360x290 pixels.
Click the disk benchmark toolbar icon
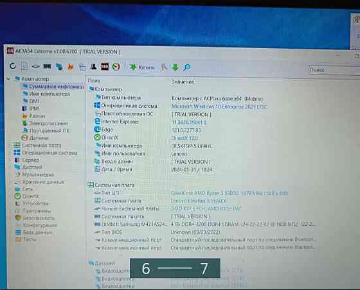[35, 67]
